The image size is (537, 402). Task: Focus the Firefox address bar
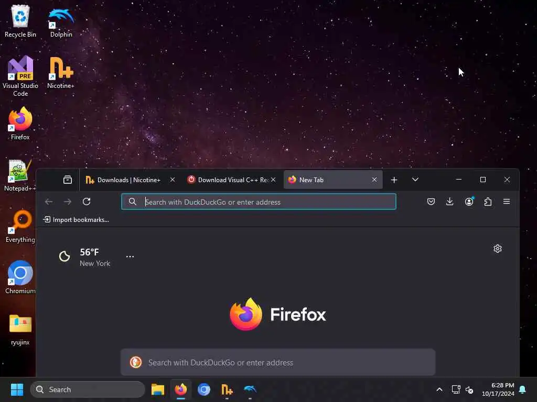[x=259, y=202]
